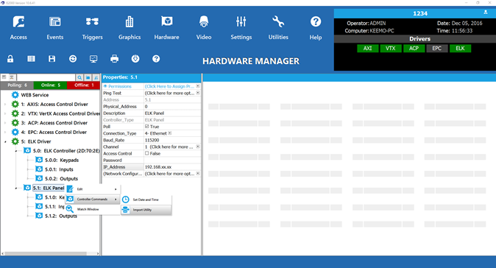Open the Events module

(x=54, y=28)
